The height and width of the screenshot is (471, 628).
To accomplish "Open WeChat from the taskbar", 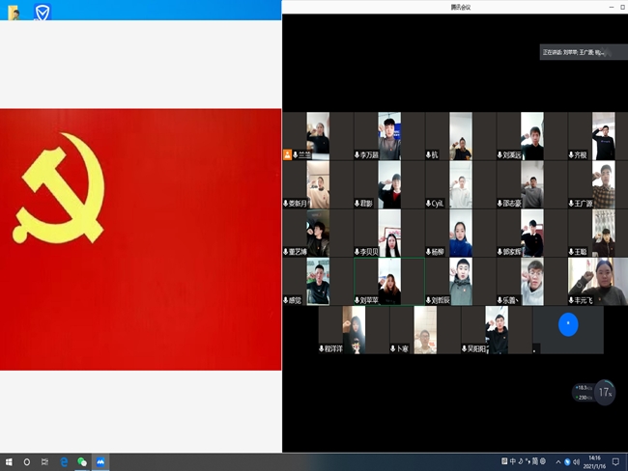I will 82,462.
